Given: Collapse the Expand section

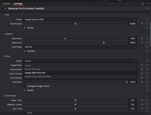Looking at the screenshot, I should click(4, 34).
